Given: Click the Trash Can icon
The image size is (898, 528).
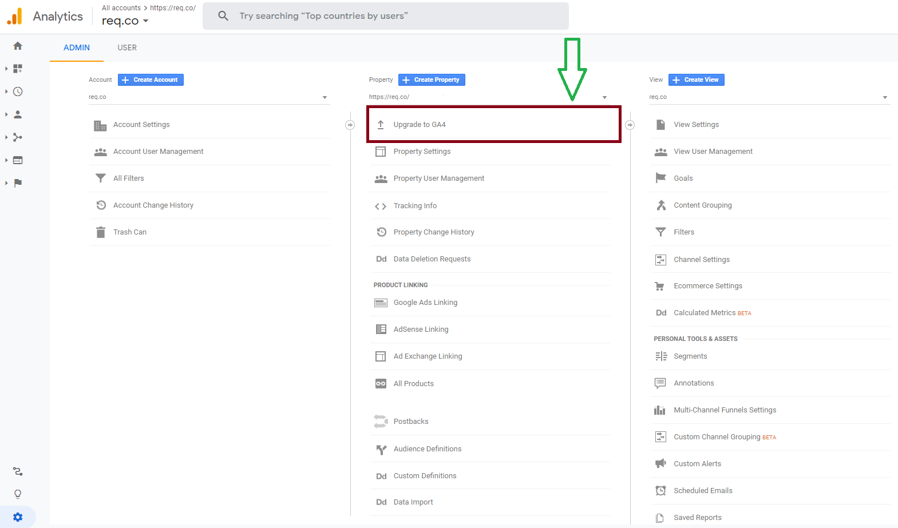Looking at the screenshot, I should (101, 232).
